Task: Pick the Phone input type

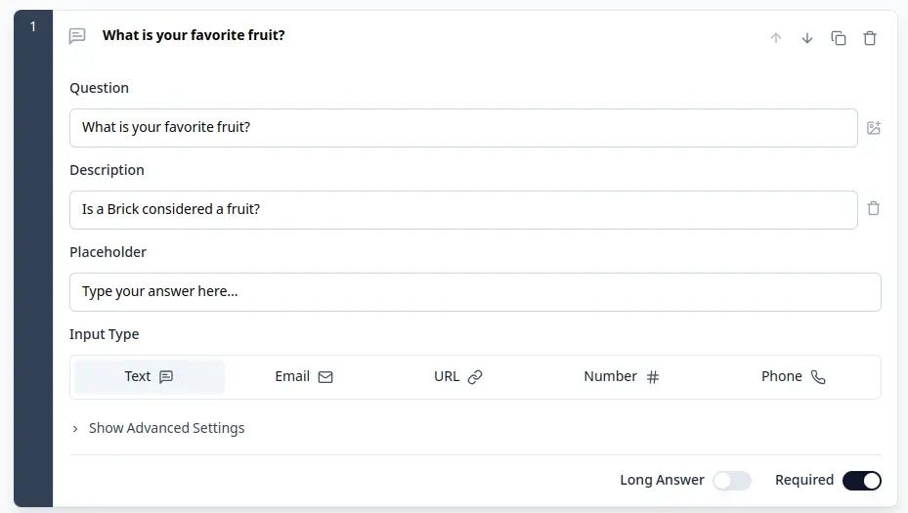Action: click(793, 377)
